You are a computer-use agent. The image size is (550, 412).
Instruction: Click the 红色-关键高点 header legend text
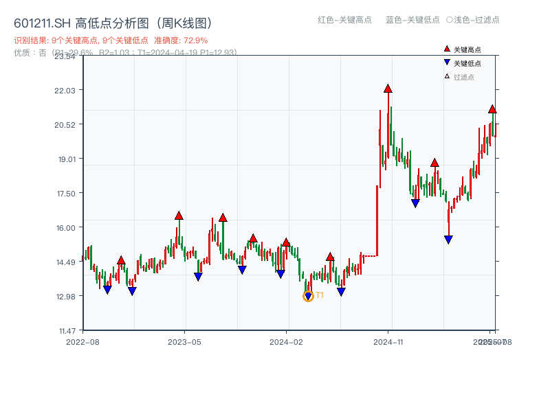click(x=344, y=20)
